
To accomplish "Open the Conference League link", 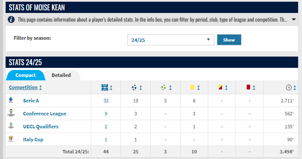I will coord(45,114).
